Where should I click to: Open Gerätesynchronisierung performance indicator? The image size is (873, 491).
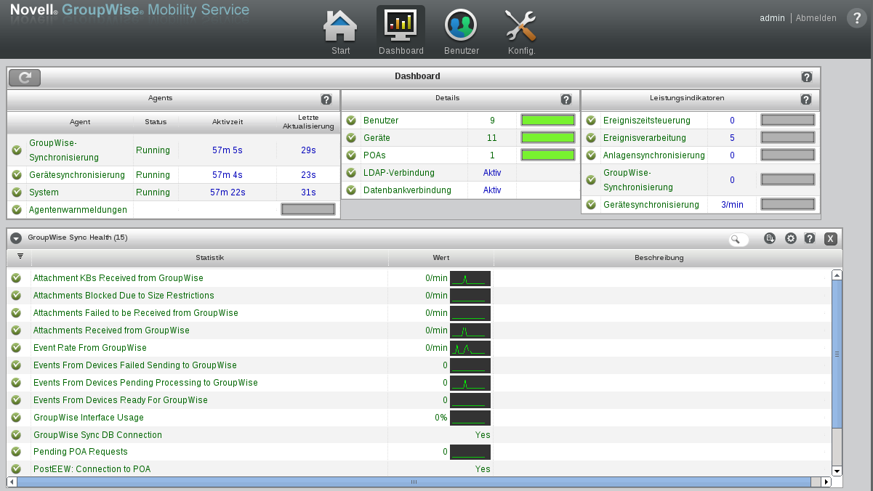pos(651,205)
